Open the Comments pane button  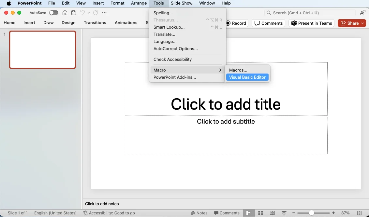point(269,23)
